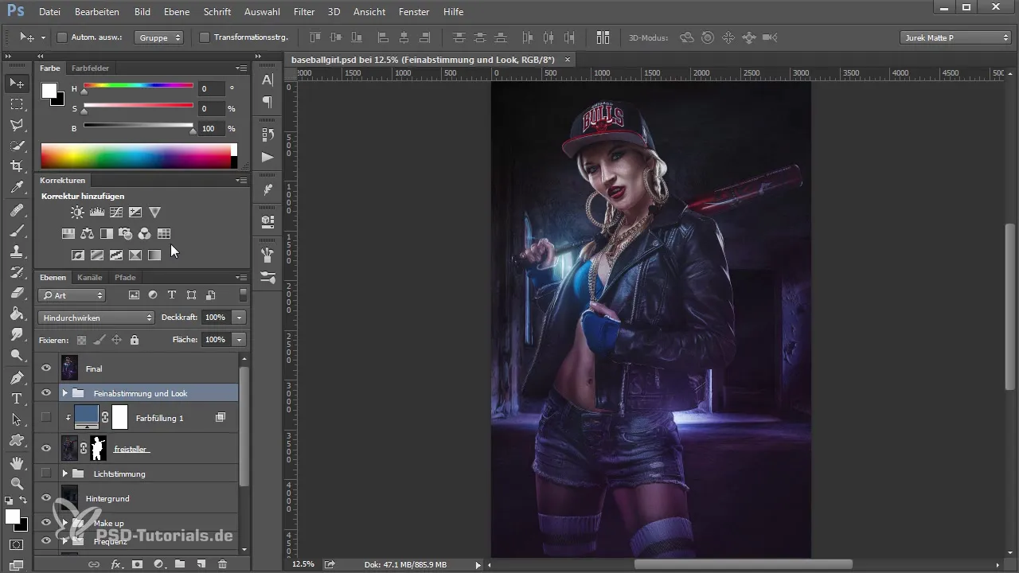This screenshot has width=1019, height=573.
Task: Add a Vibrance adjustment
Action: point(154,212)
